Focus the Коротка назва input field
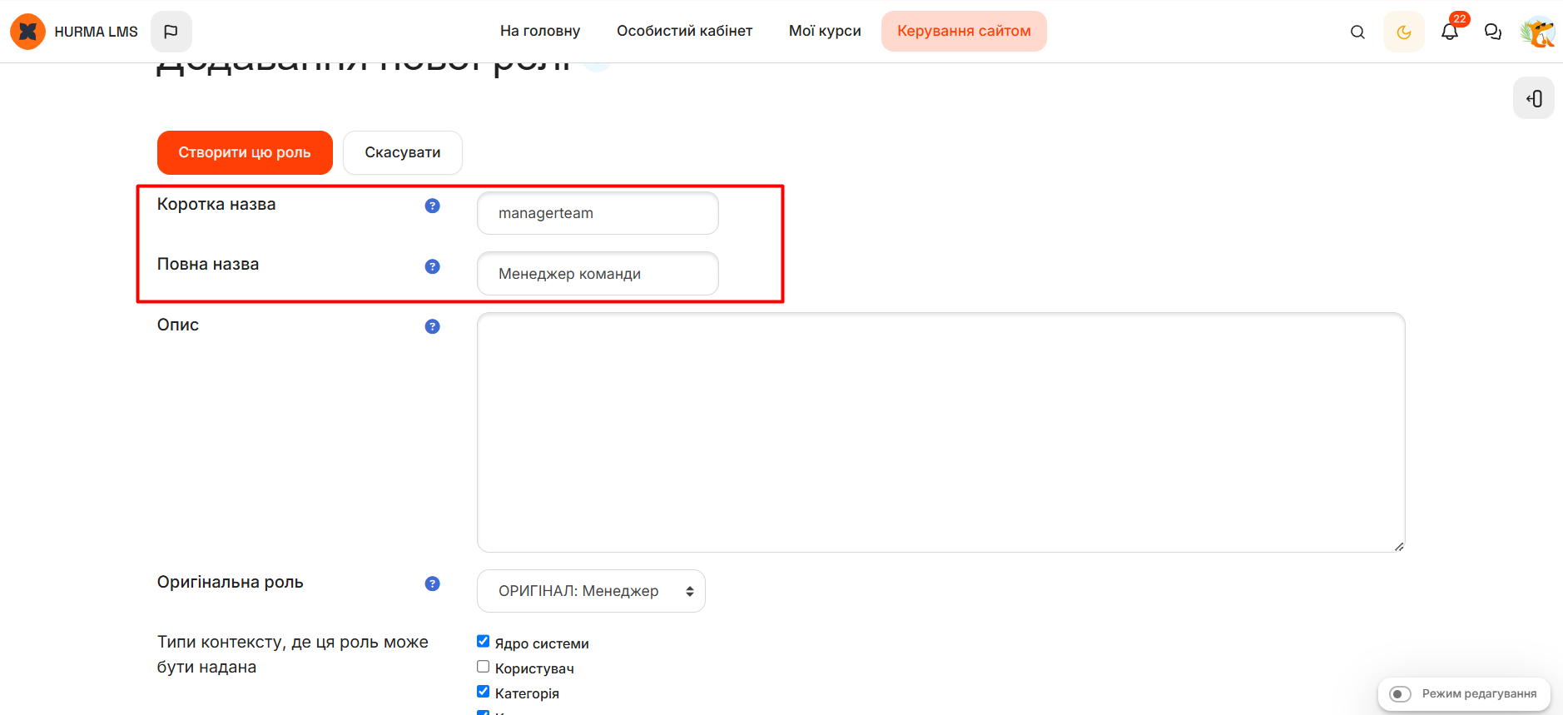 (598, 213)
